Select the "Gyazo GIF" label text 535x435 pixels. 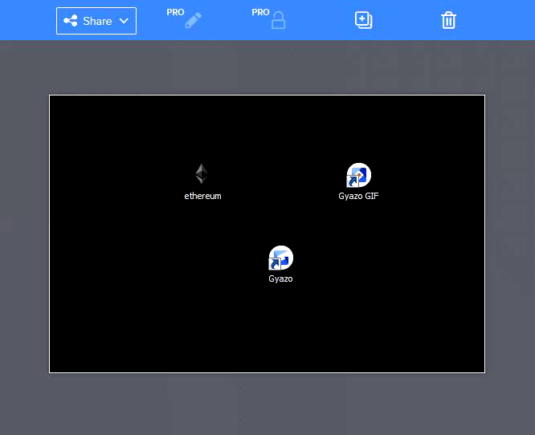pyautogui.click(x=358, y=196)
